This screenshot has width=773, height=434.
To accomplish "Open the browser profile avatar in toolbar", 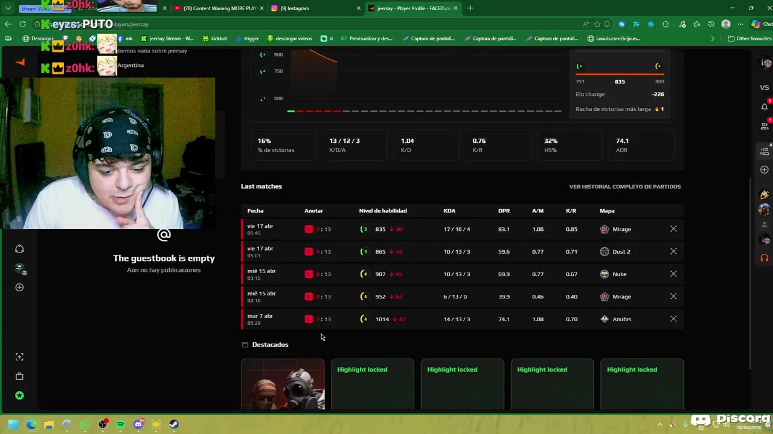I will 726,24.
